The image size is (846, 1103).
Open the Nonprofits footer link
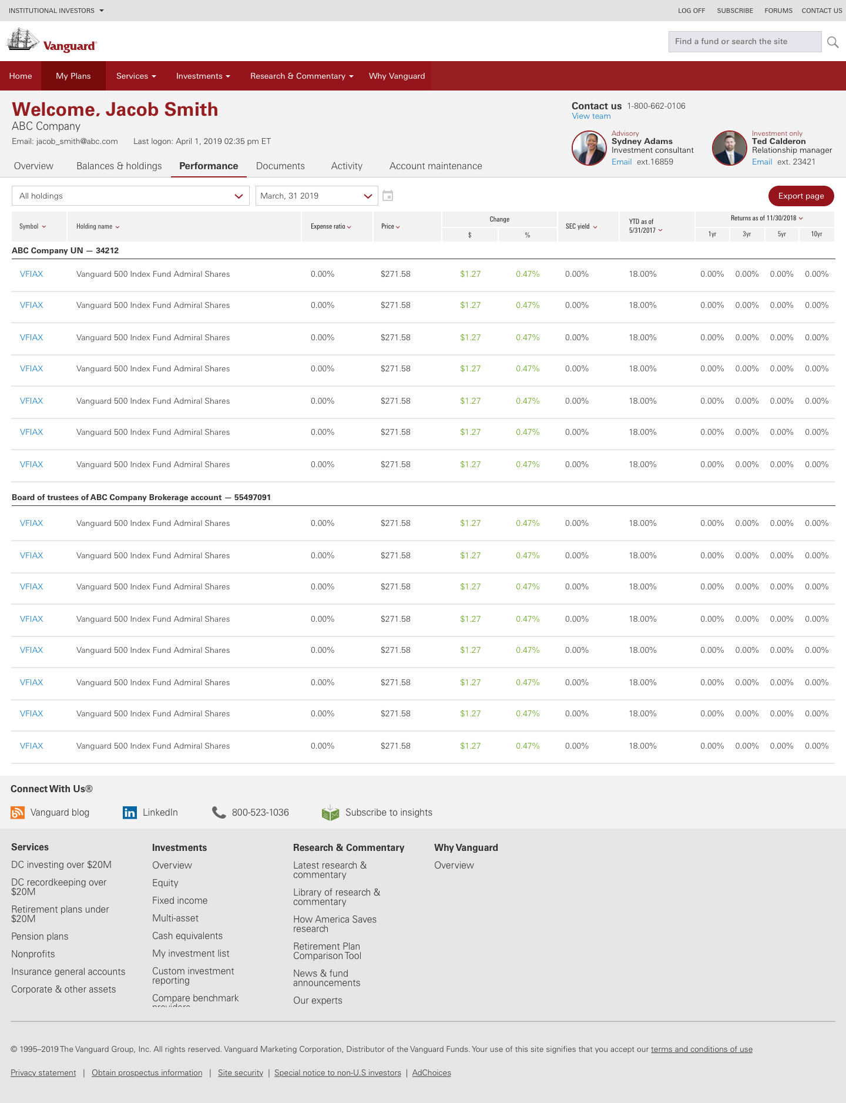pyautogui.click(x=33, y=954)
